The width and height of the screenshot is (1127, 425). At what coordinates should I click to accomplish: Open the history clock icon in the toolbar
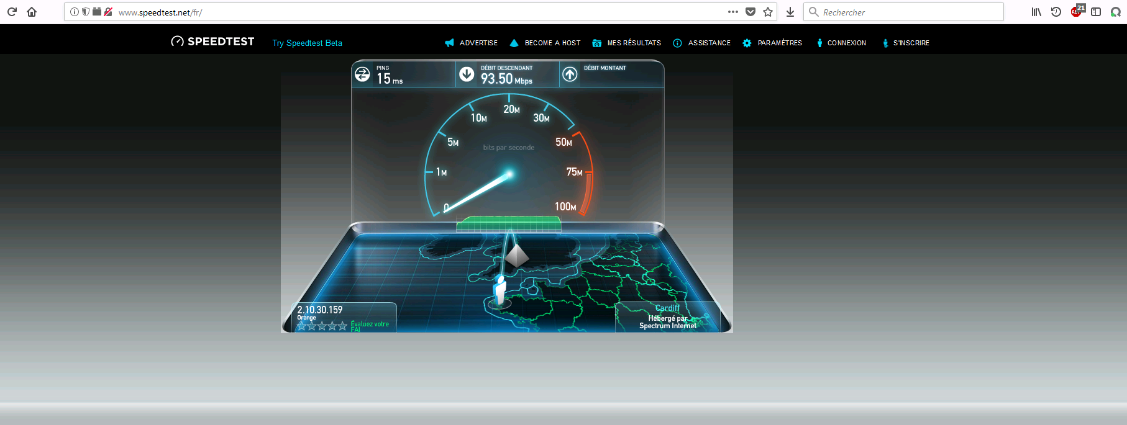pos(1056,12)
